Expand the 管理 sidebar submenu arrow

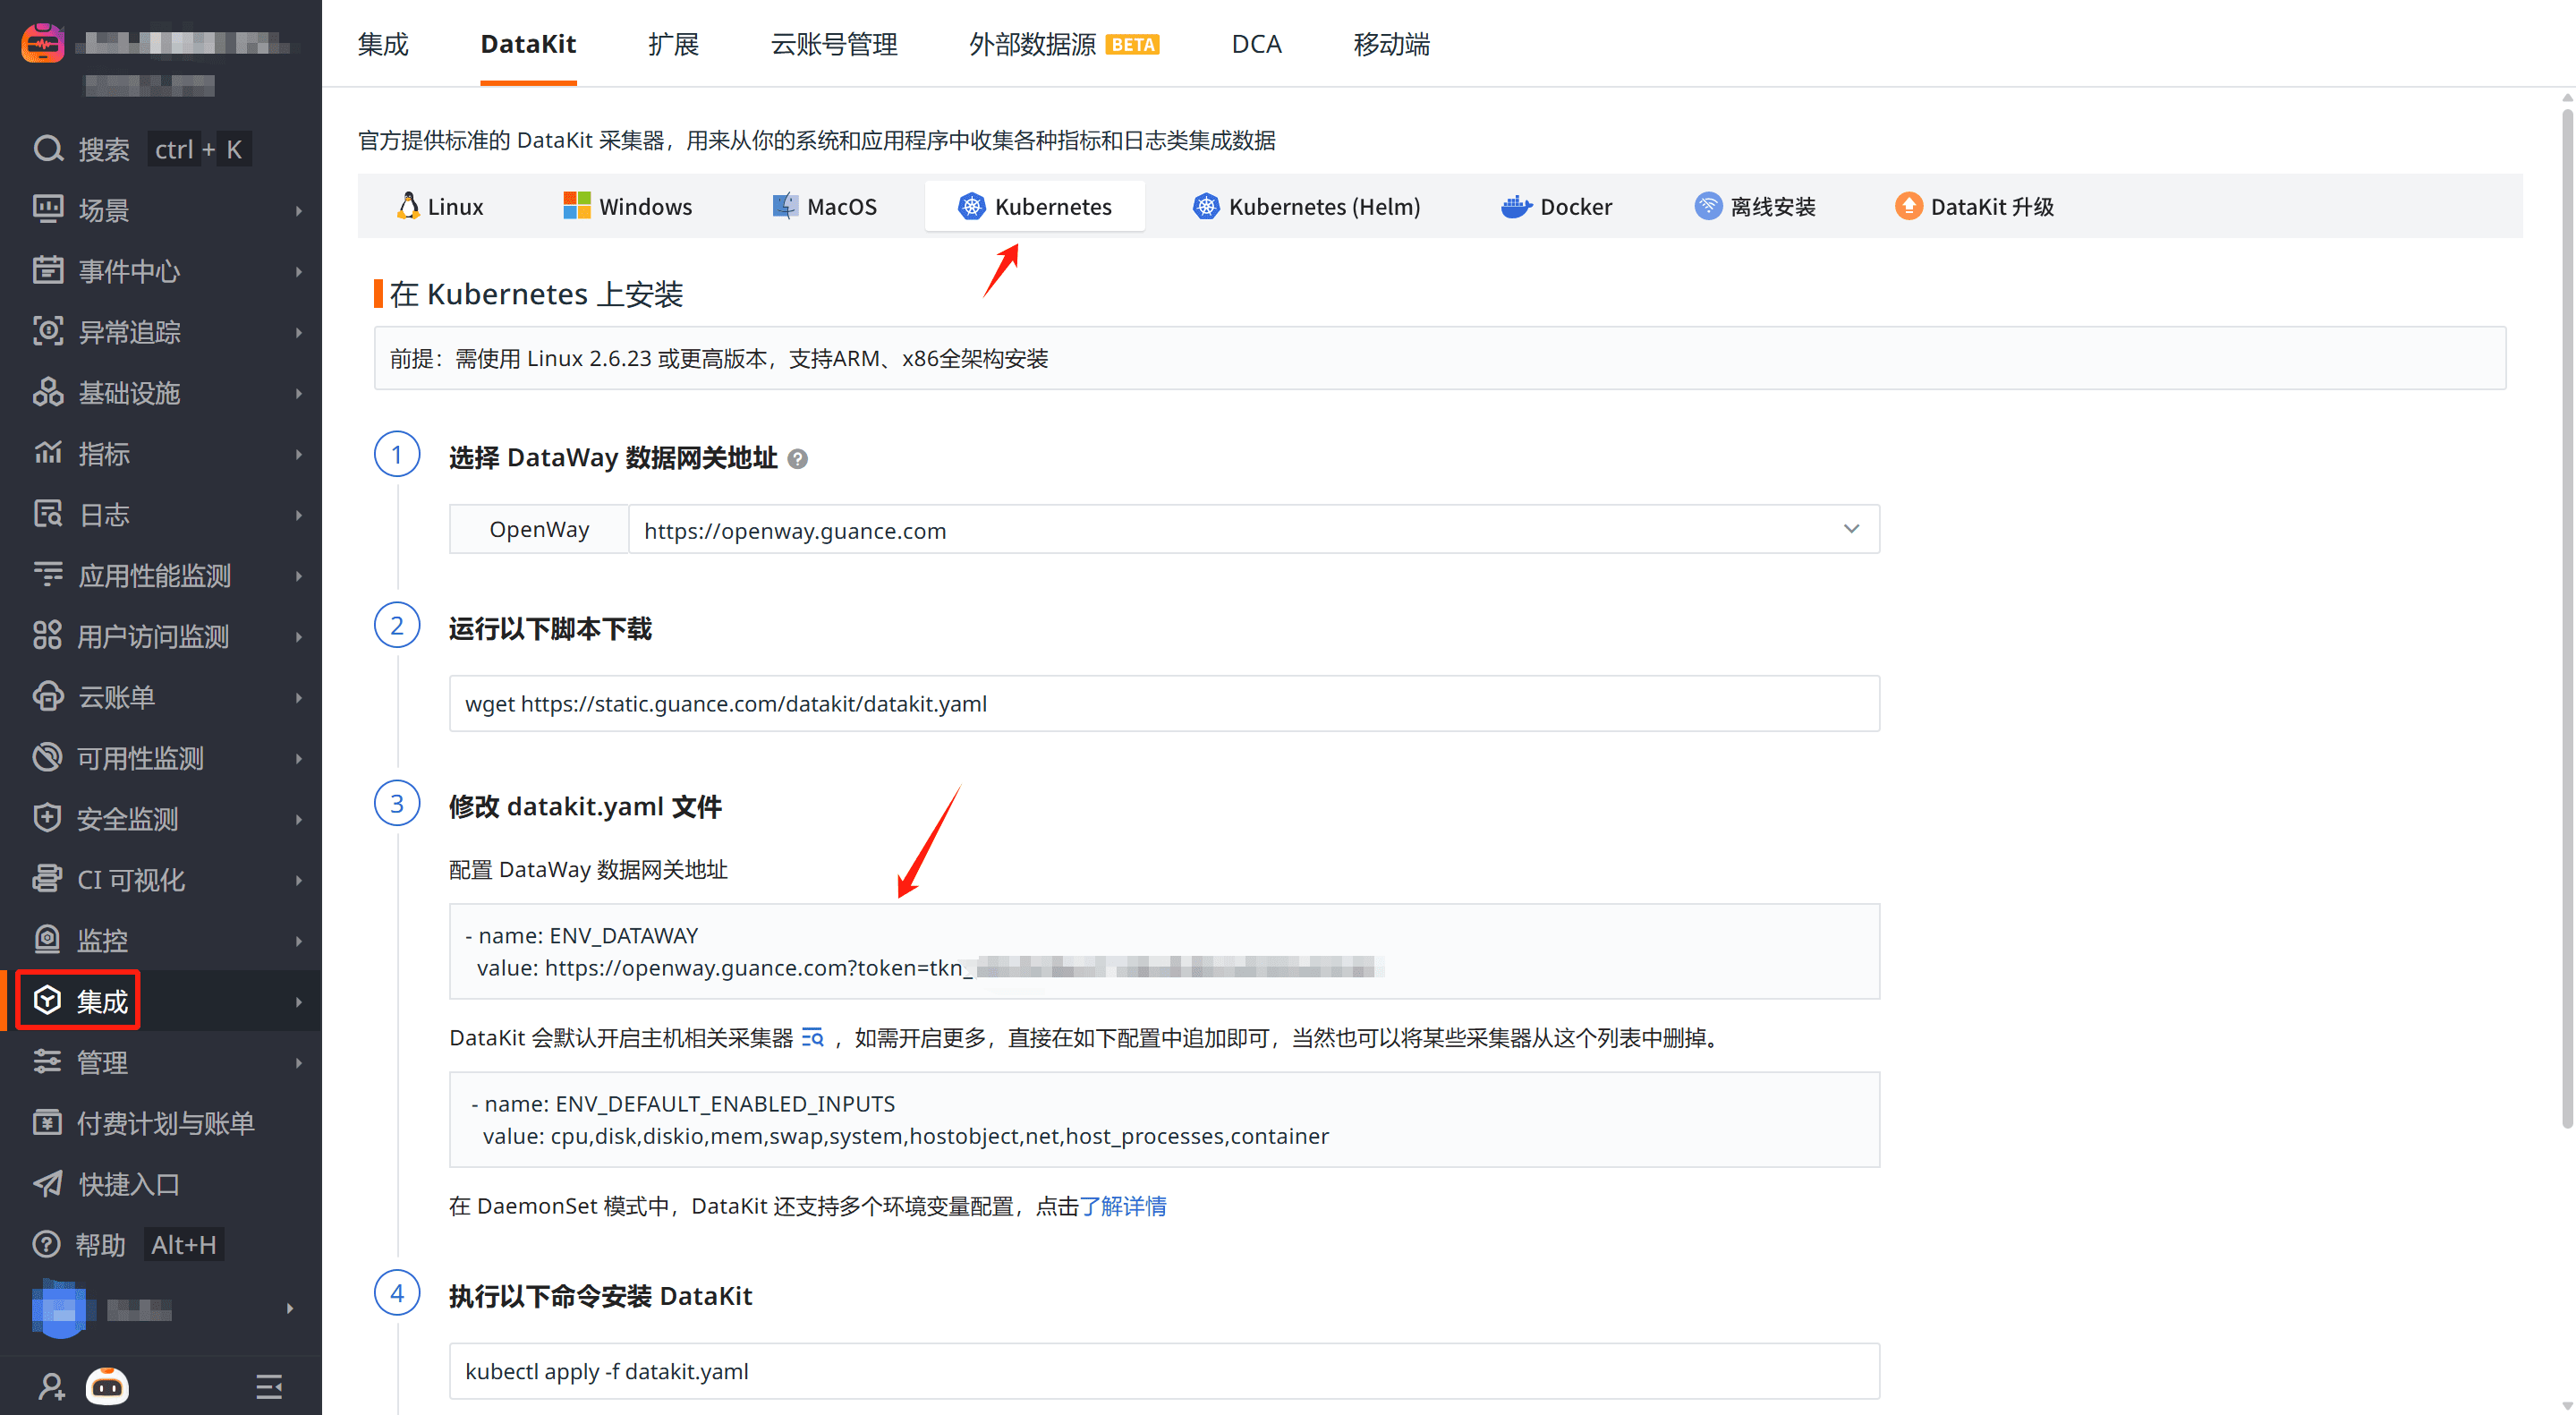coord(298,1062)
